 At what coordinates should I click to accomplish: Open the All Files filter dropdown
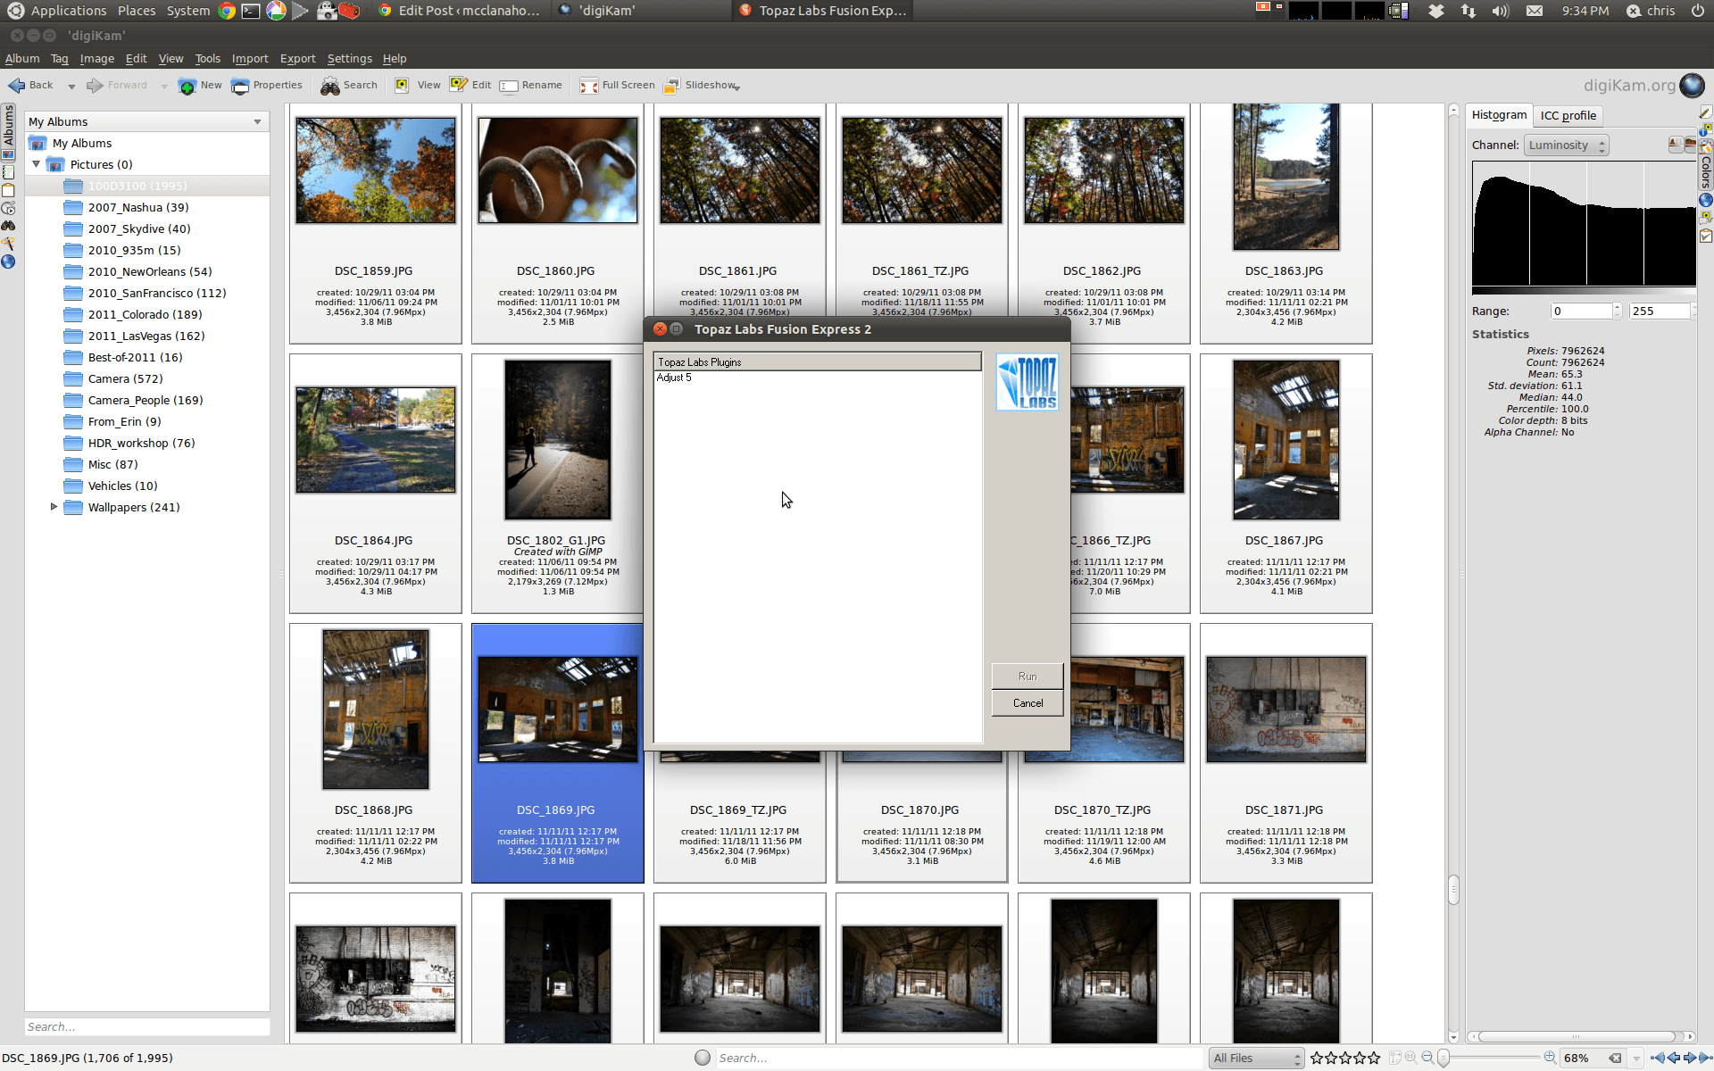(1256, 1058)
